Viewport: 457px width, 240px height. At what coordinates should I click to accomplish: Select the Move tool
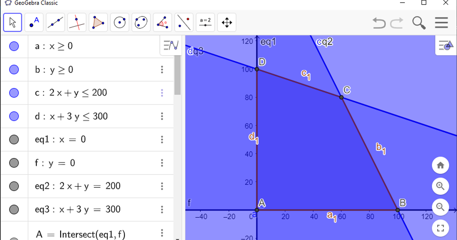click(x=12, y=22)
